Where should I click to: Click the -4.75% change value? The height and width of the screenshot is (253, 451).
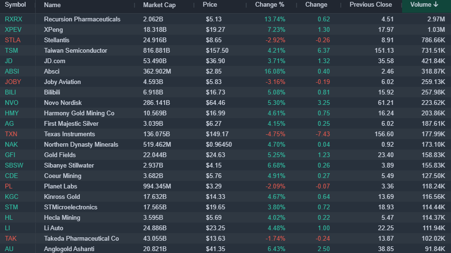275,134
